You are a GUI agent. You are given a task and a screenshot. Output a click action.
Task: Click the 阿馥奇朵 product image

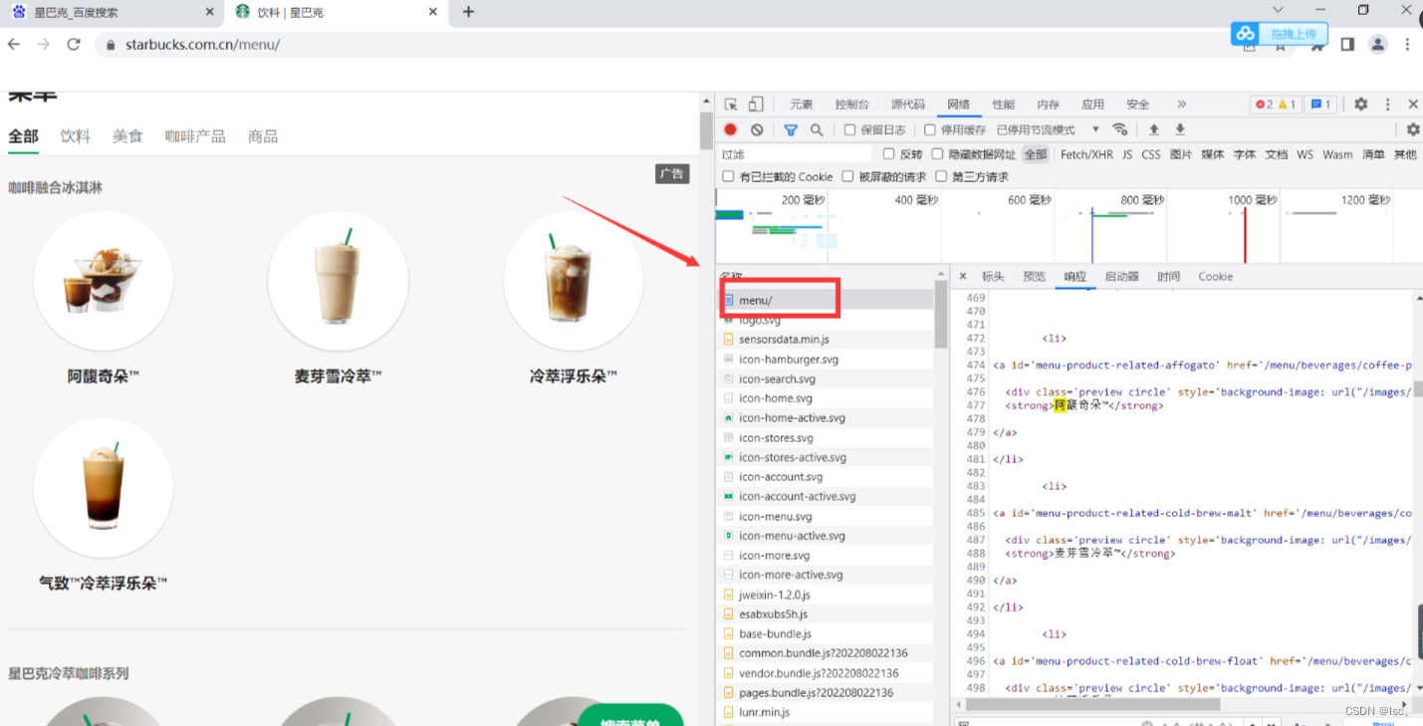(x=104, y=281)
